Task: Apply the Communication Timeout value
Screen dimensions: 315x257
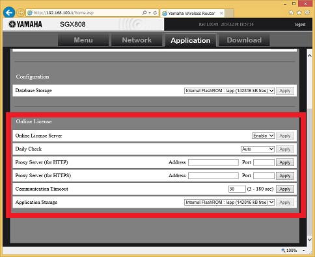Action: (285, 189)
